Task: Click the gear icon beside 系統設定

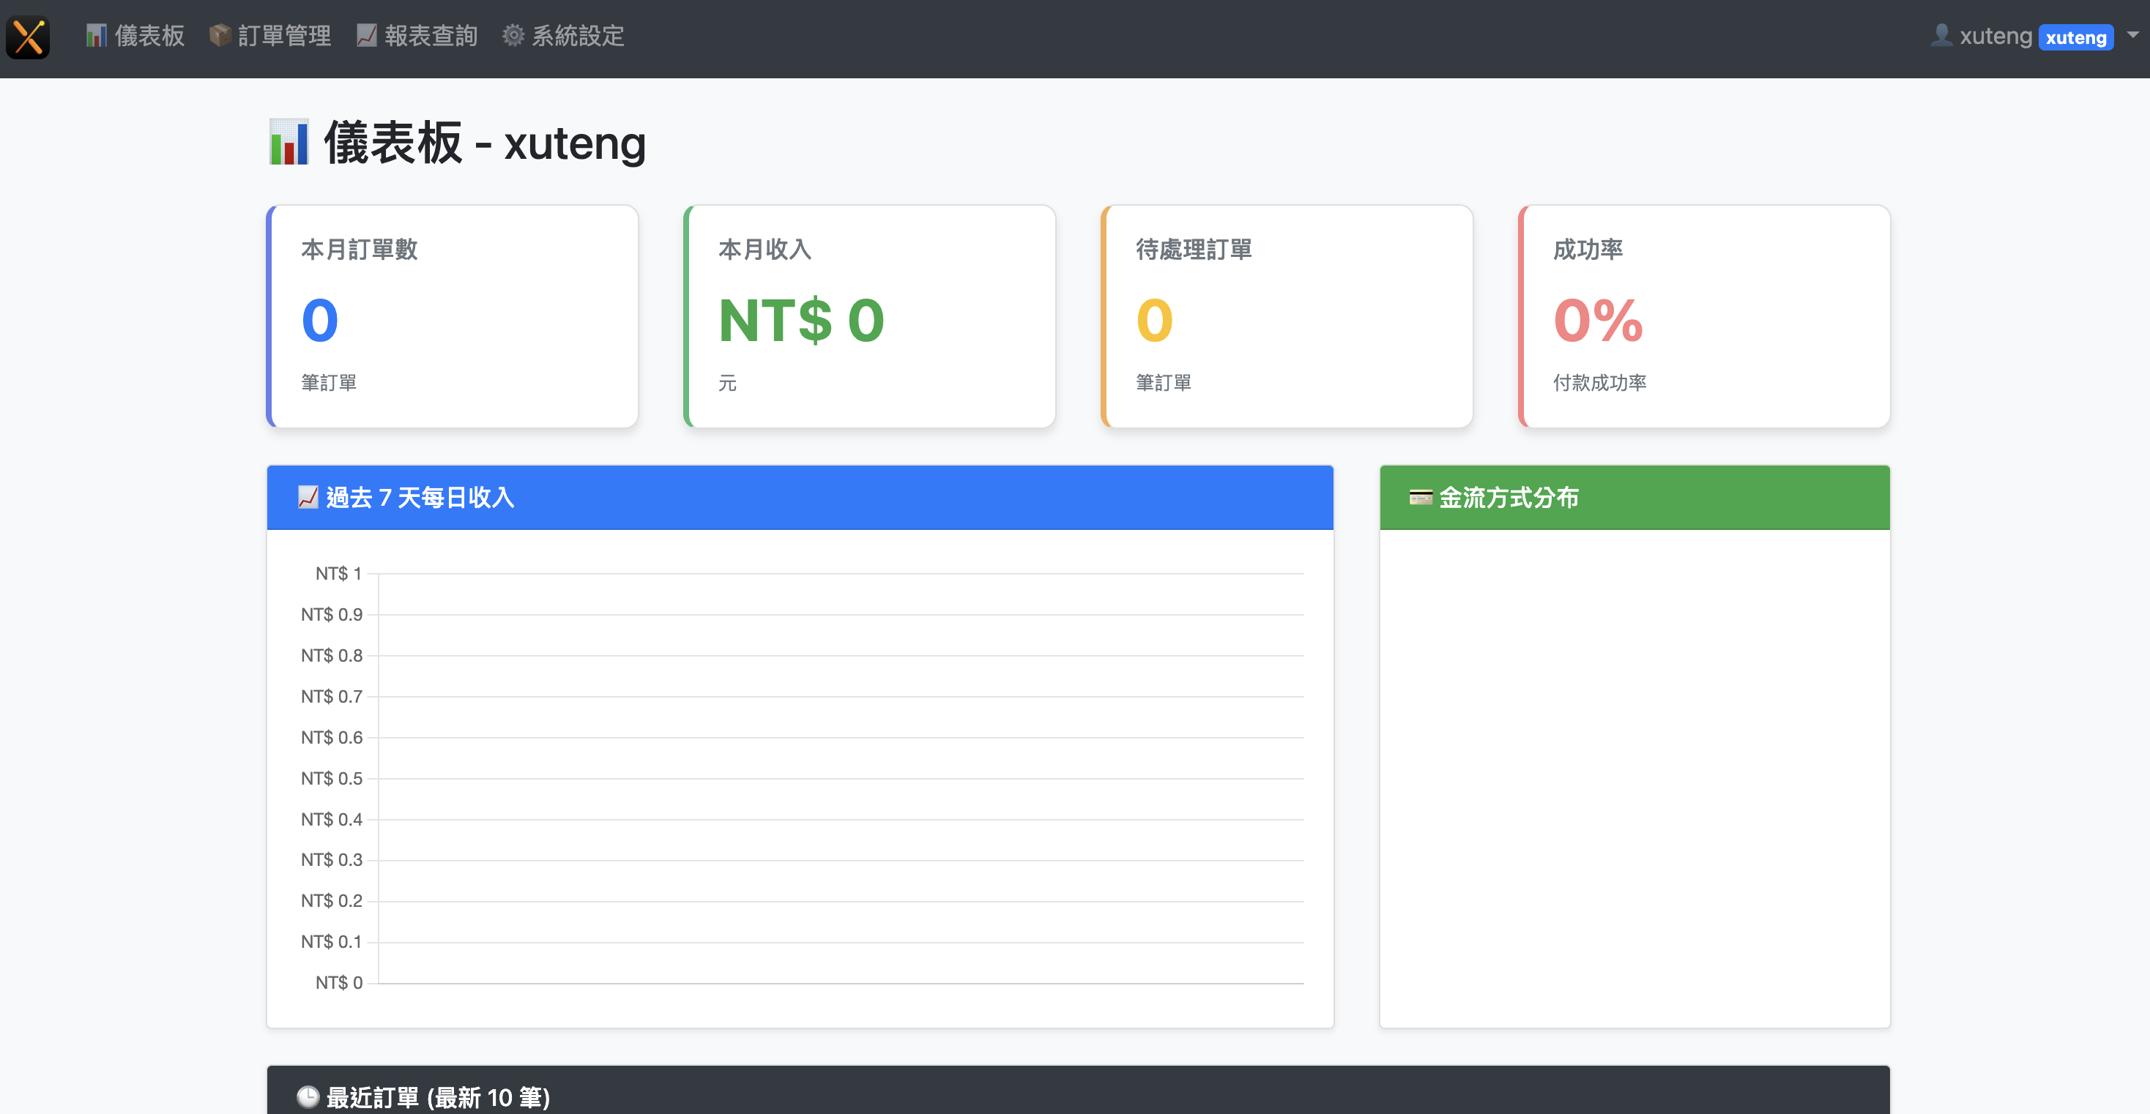Action: pos(513,36)
